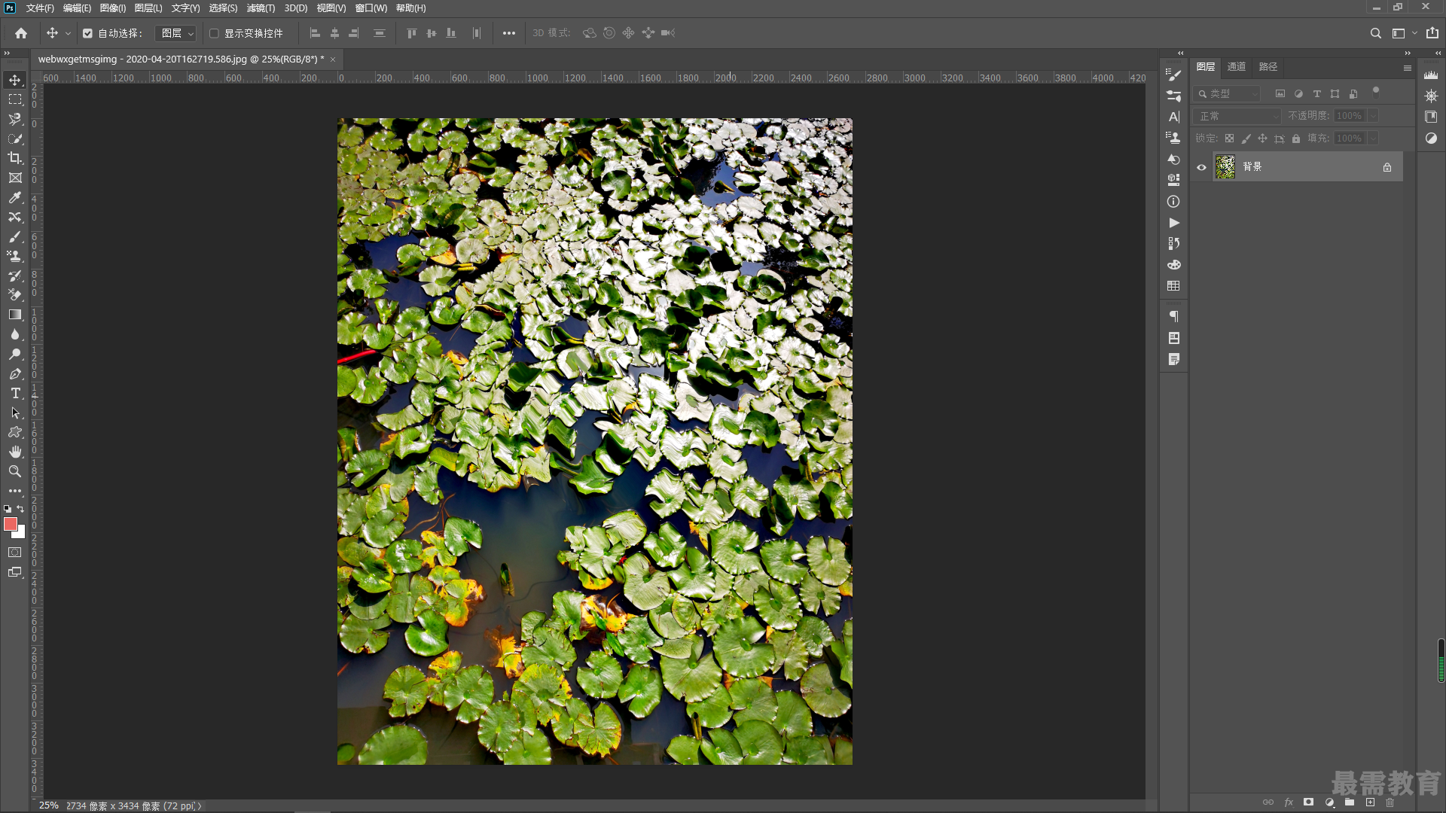Click the search magnifier in options bar
Image resolution: width=1446 pixels, height=813 pixels.
1375,33
